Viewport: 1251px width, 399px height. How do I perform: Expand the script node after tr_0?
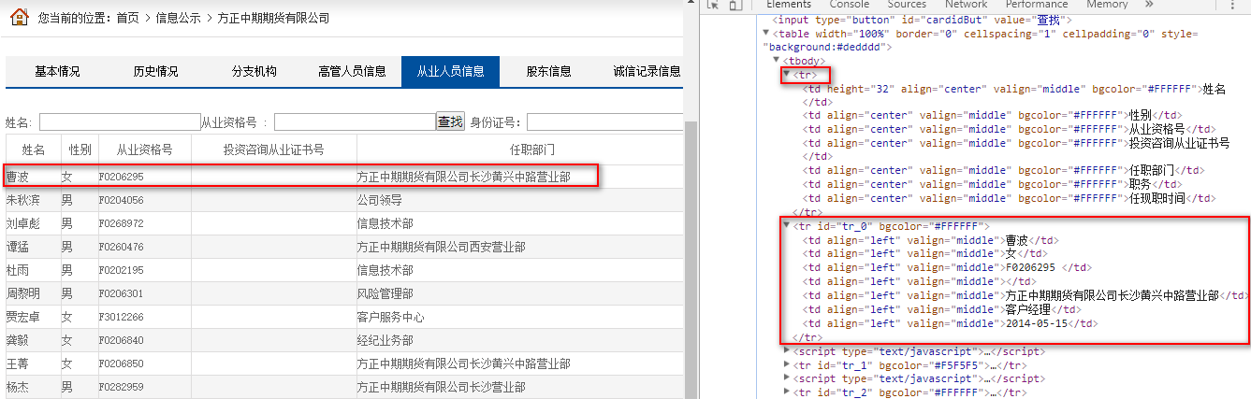click(787, 351)
